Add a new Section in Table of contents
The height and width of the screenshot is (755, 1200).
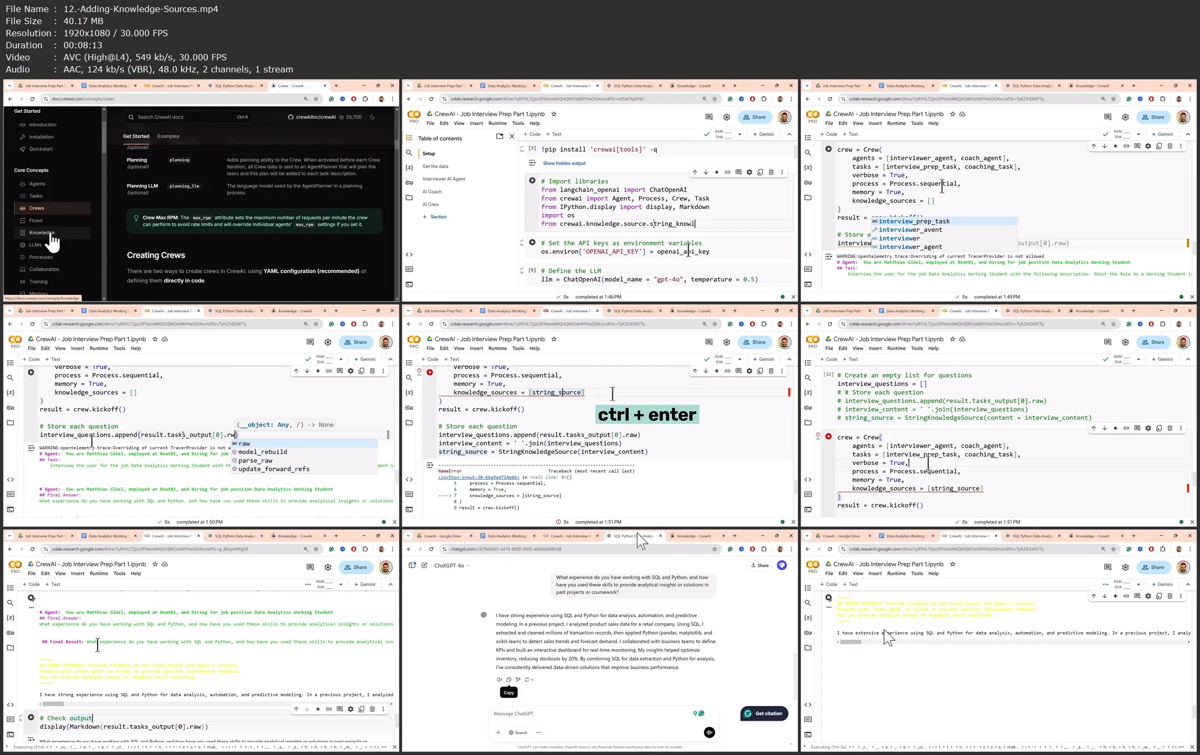pyautogui.click(x=435, y=217)
